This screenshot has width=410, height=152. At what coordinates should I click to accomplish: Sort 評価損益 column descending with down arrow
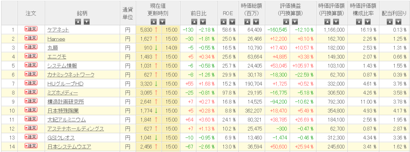pos(295,22)
